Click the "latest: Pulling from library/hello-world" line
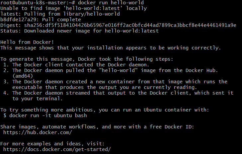 pyautogui.click(x=60, y=14)
